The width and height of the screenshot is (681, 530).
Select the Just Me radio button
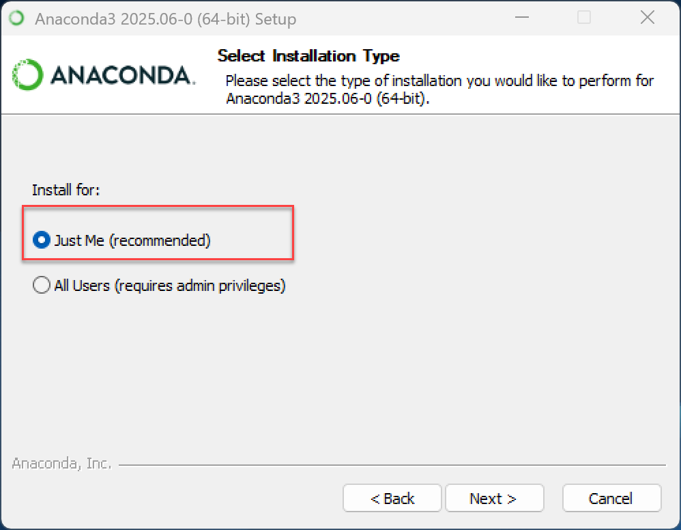[x=42, y=240]
